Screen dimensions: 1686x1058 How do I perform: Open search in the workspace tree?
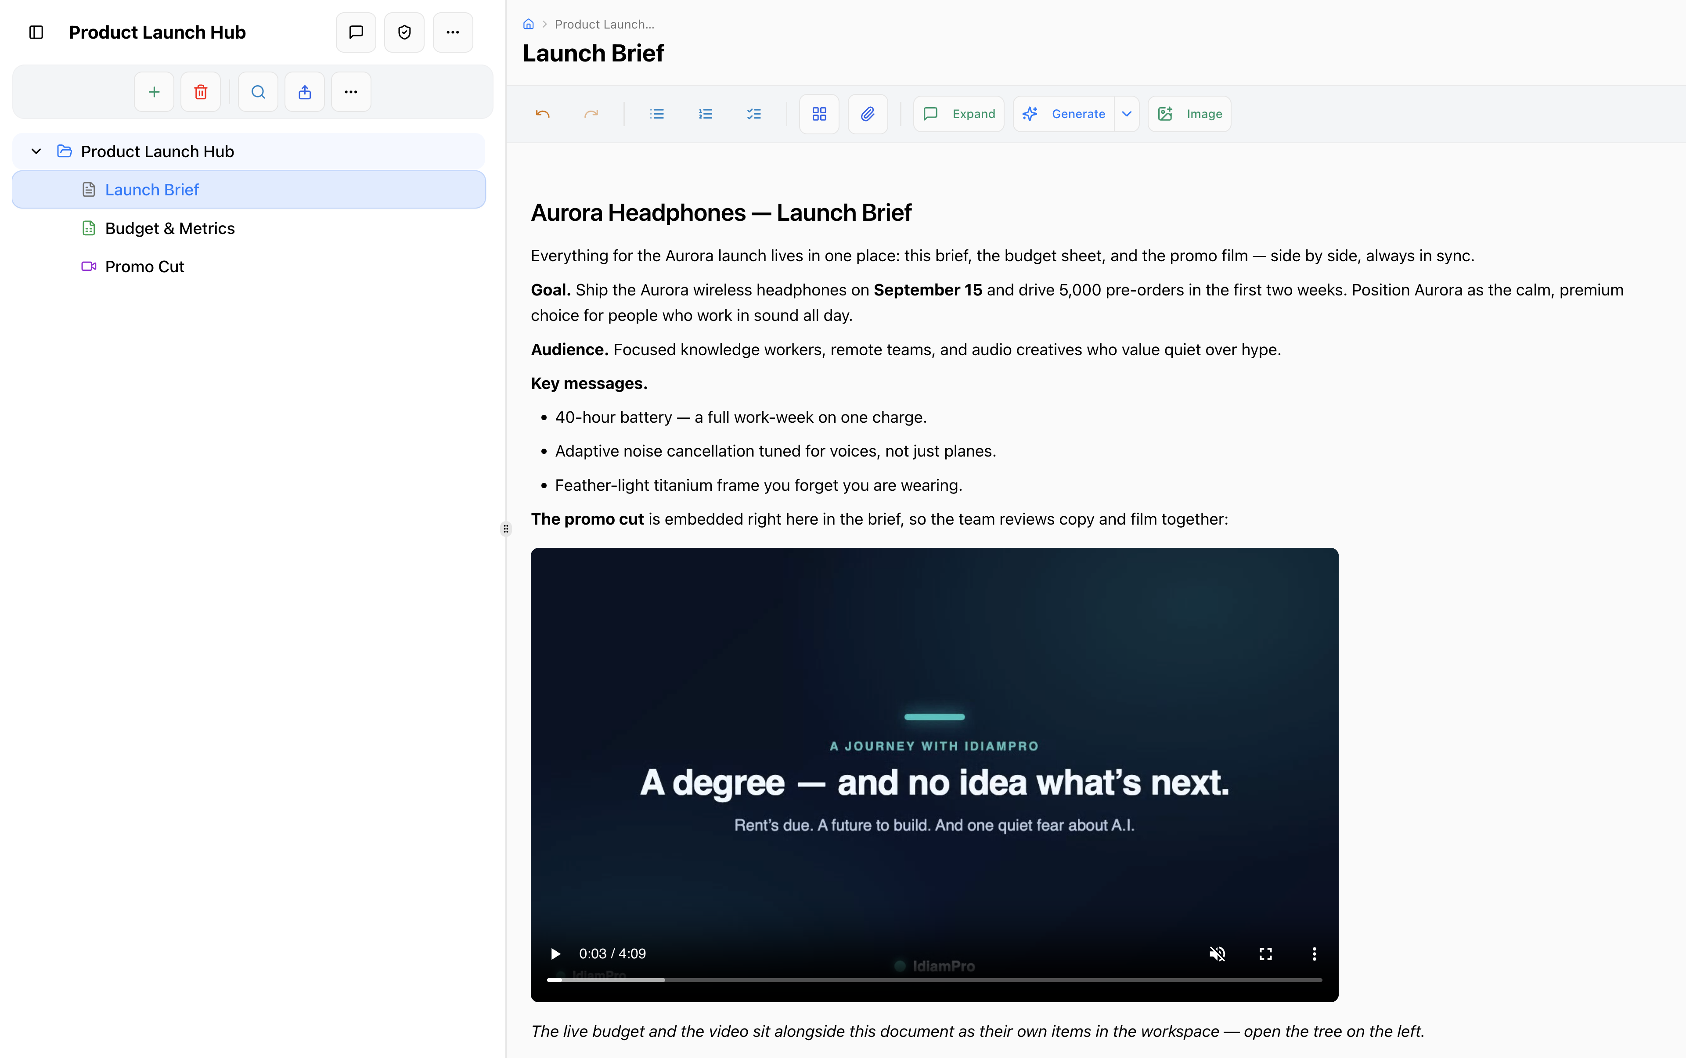(x=258, y=92)
